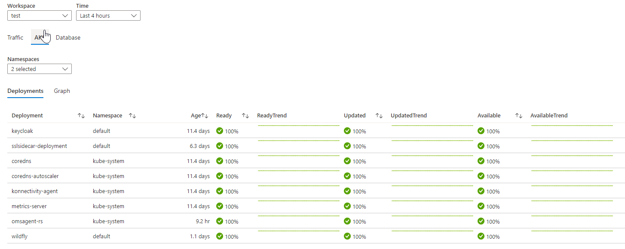Sort the Ready column with its sort icon
This screenshot has width=625, height=249.
tap(245, 115)
